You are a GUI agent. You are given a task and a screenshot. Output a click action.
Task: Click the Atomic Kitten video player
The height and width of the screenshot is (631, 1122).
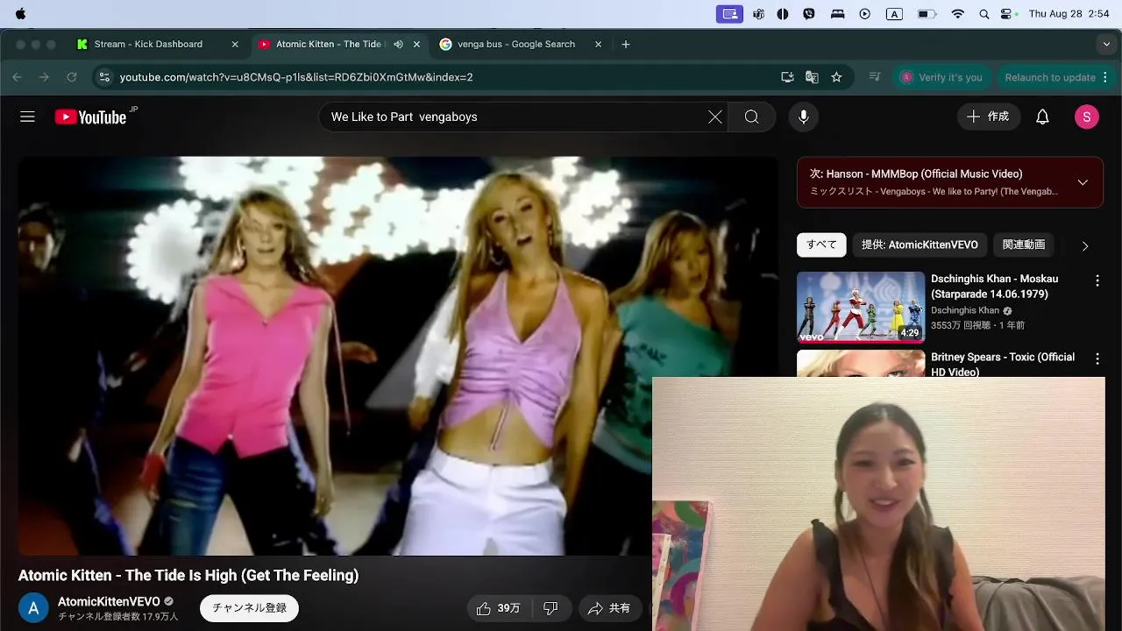398,356
